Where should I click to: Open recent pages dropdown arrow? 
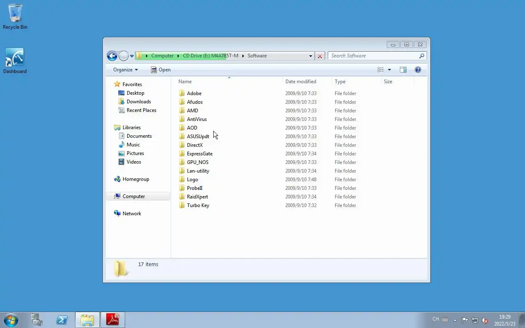132,56
